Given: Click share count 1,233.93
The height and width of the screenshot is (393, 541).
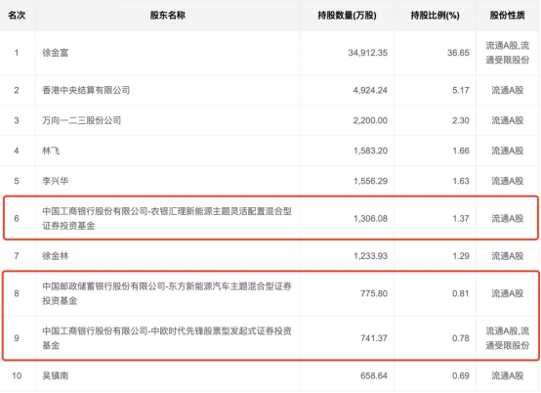Looking at the screenshot, I should 370,256.
